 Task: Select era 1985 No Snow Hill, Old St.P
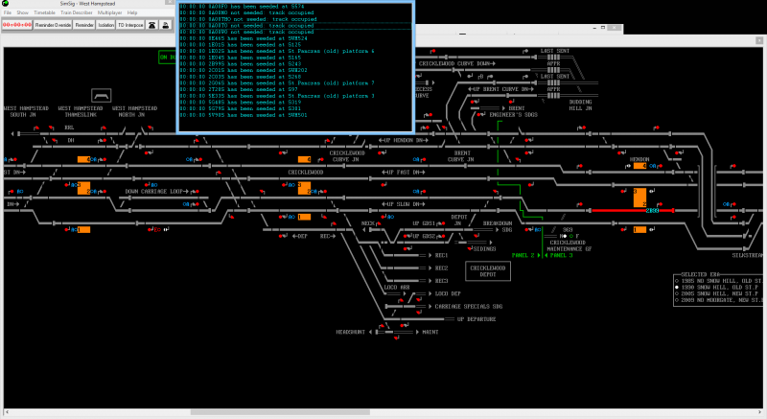[x=677, y=281]
